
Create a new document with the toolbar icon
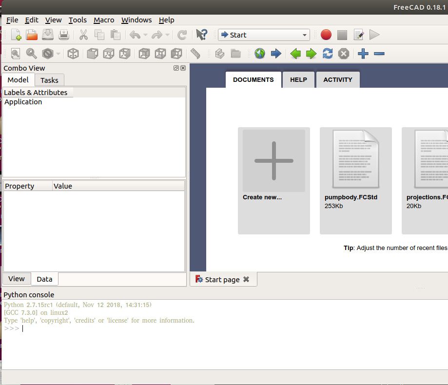coord(16,35)
